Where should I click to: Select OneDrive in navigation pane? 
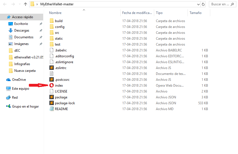point(19,80)
